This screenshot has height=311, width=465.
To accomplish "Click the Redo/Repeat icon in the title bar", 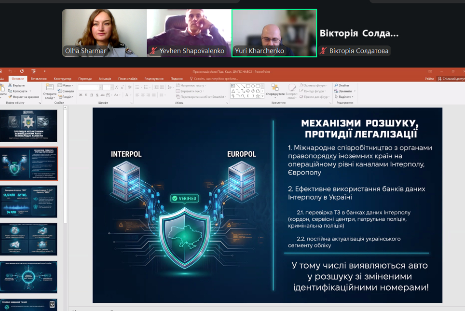I will (x=22, y=71).
